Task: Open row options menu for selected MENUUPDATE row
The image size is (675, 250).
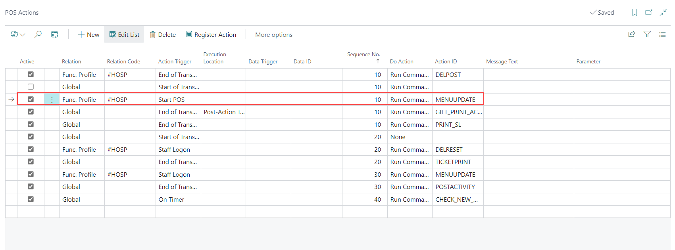Action: (x=52, y=99)
